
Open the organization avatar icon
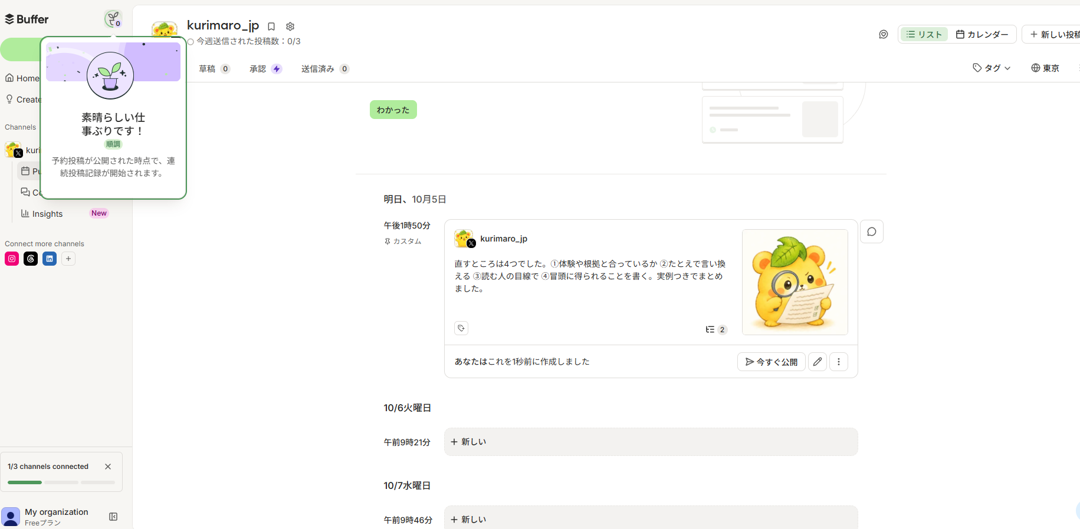(11, 517)
